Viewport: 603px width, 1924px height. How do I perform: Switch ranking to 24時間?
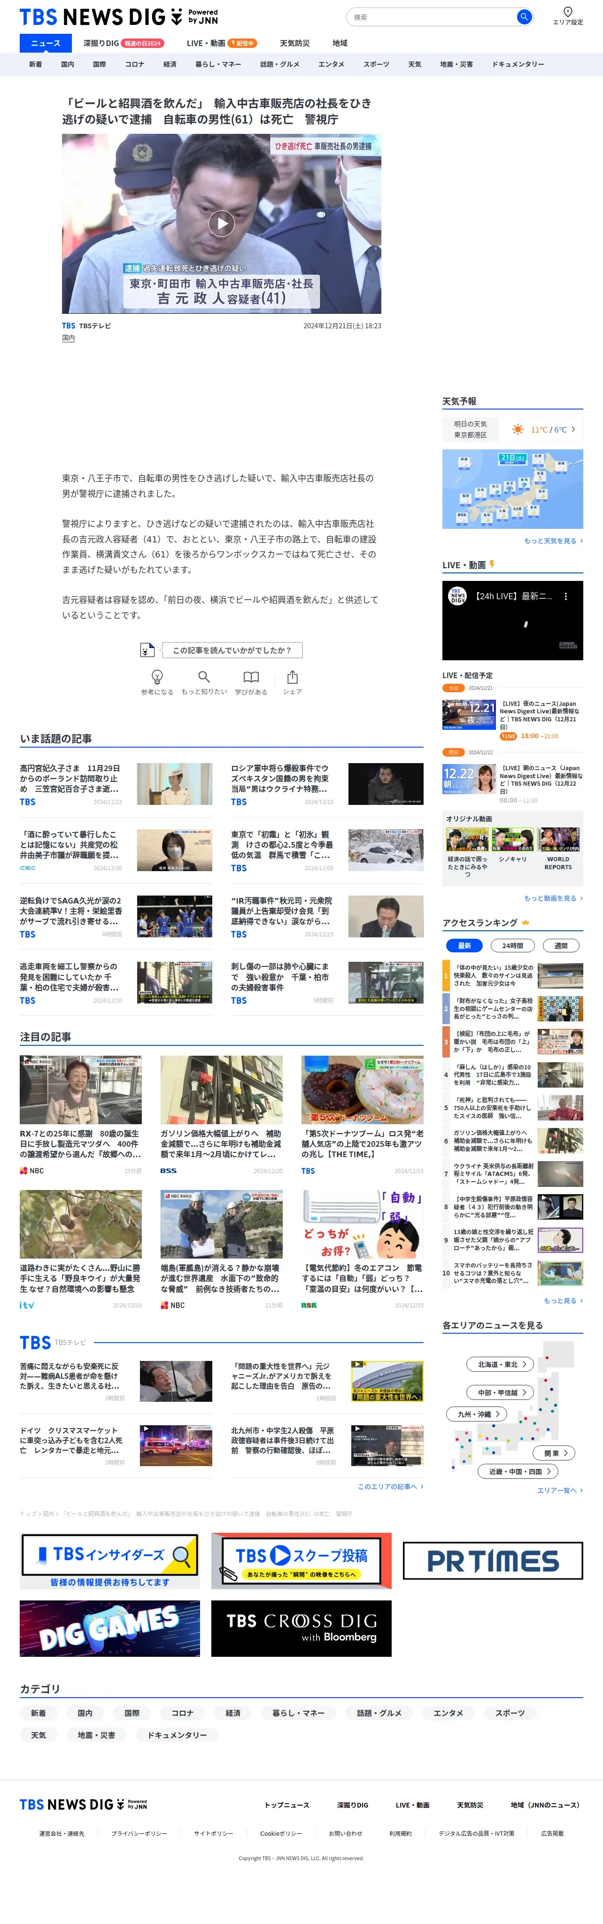click(x=512, y=946)
